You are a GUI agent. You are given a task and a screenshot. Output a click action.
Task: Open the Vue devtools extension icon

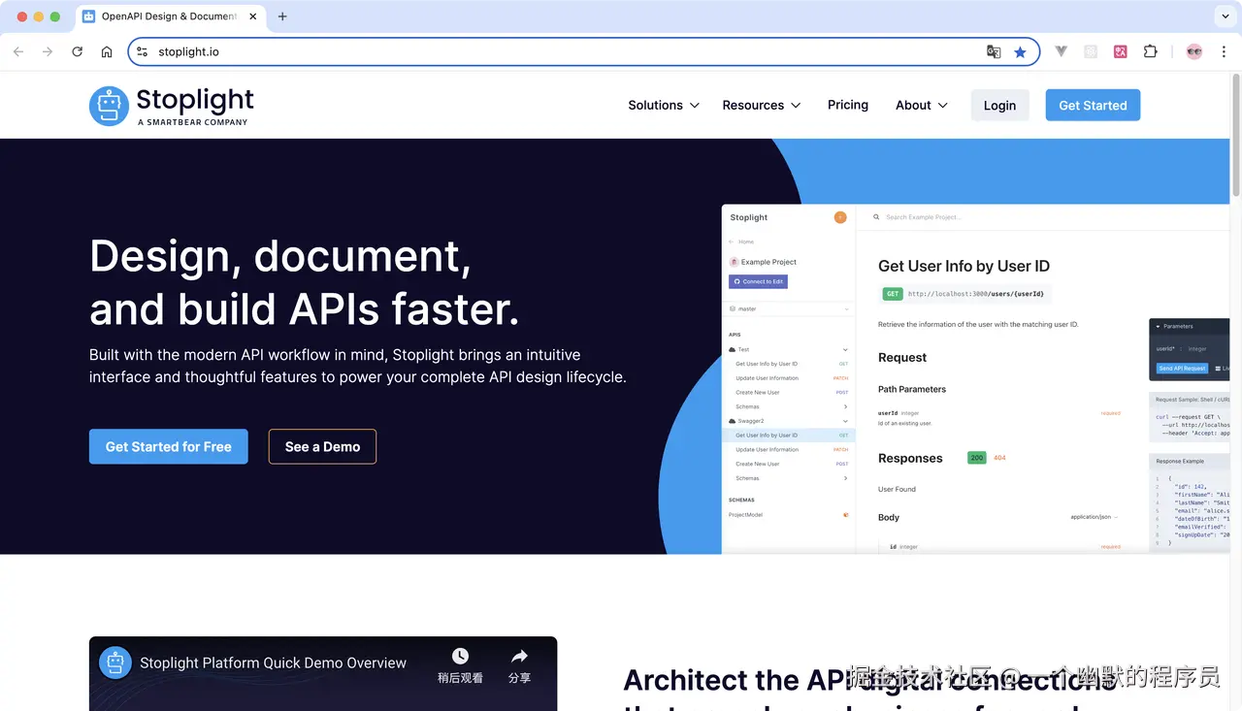(x=1062, y=51)
